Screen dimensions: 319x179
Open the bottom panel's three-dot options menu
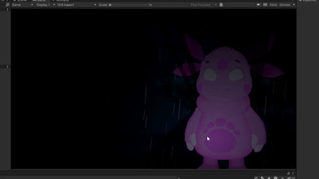(x=293, y=173)
